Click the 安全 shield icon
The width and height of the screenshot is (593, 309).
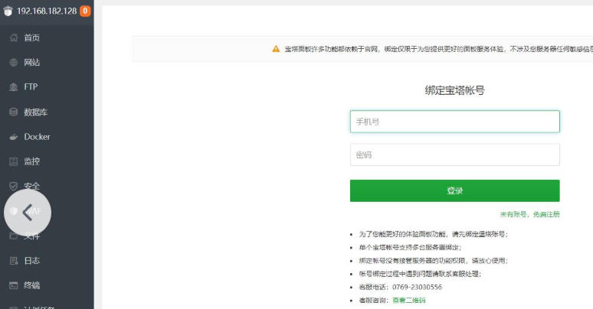click(x=14, y=186)
